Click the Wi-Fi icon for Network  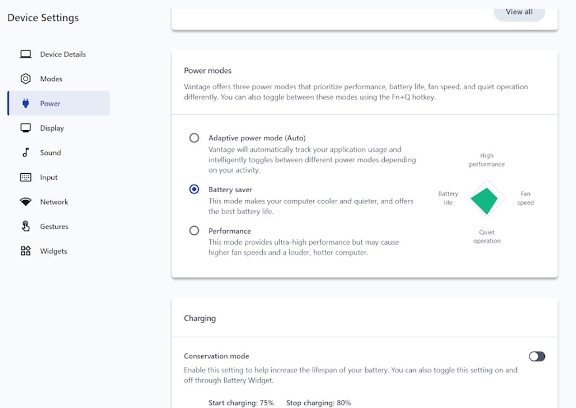[x=25, y=202]
